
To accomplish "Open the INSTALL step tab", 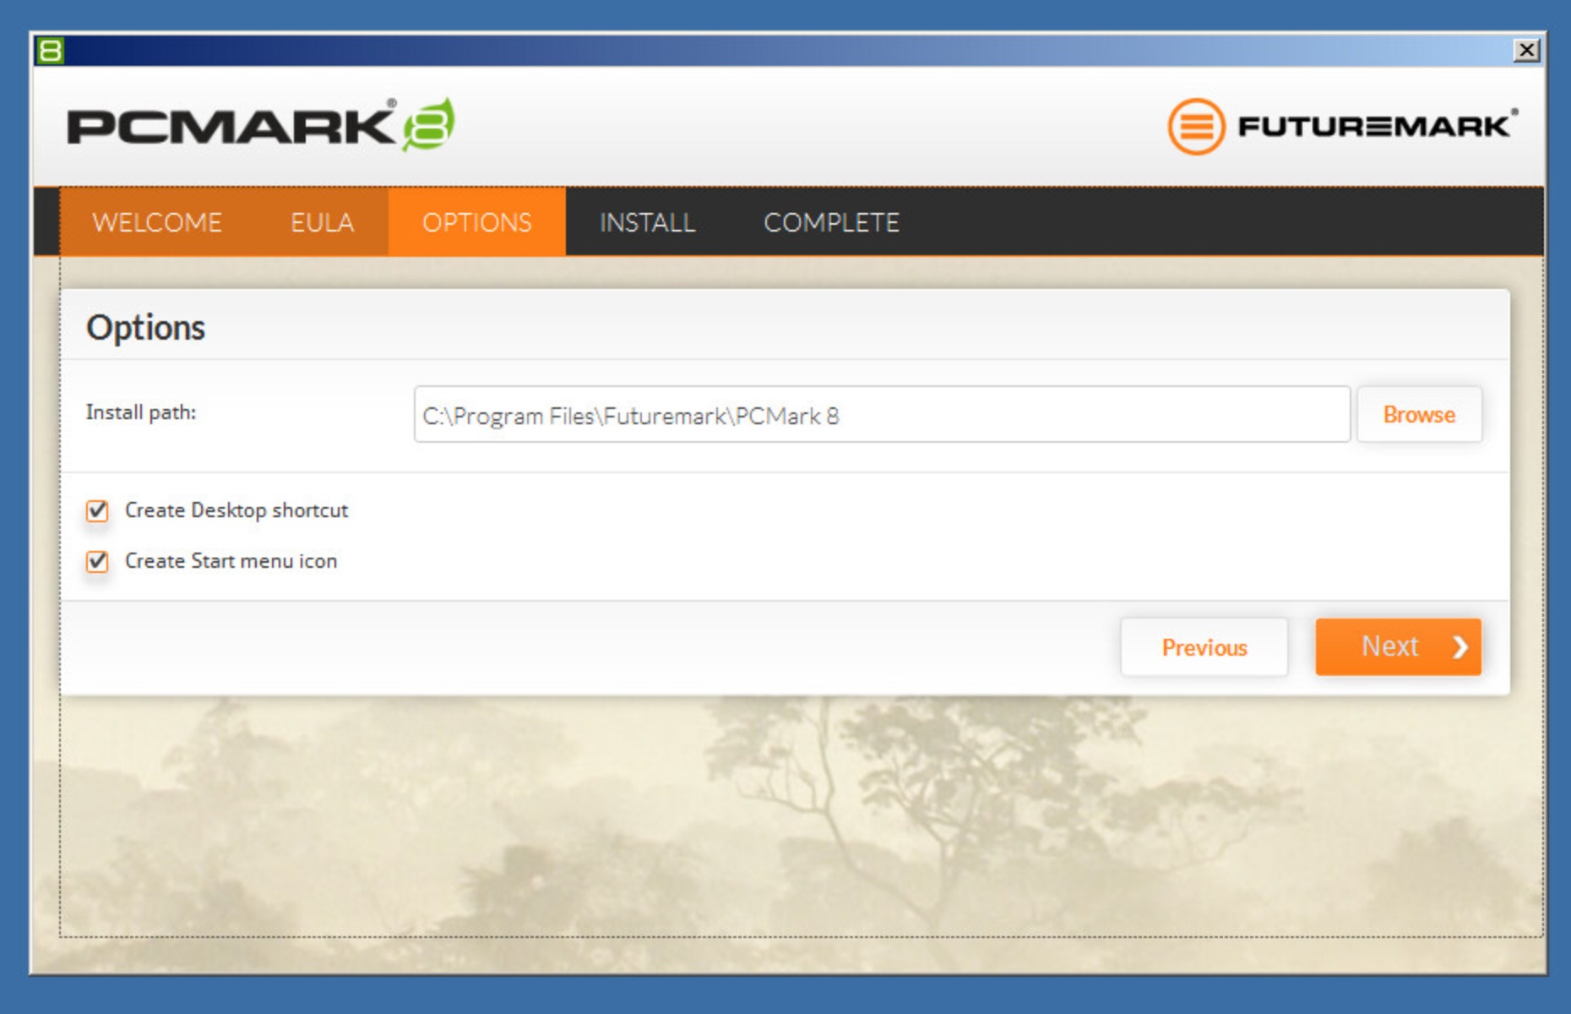I will [x=647, y=222].
